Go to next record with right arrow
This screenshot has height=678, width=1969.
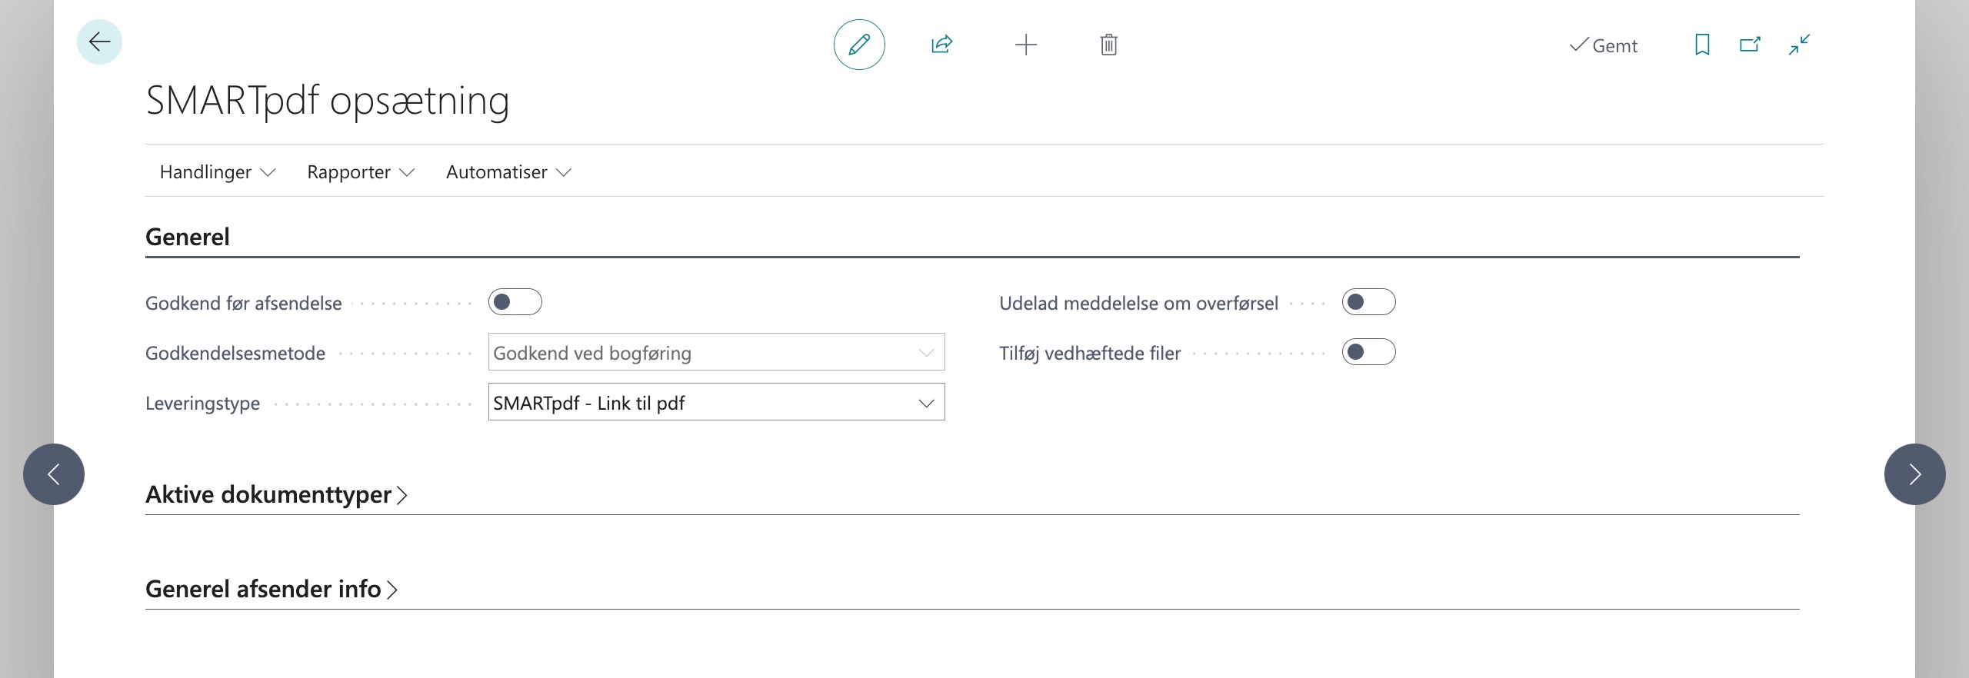coord(1914,474)
